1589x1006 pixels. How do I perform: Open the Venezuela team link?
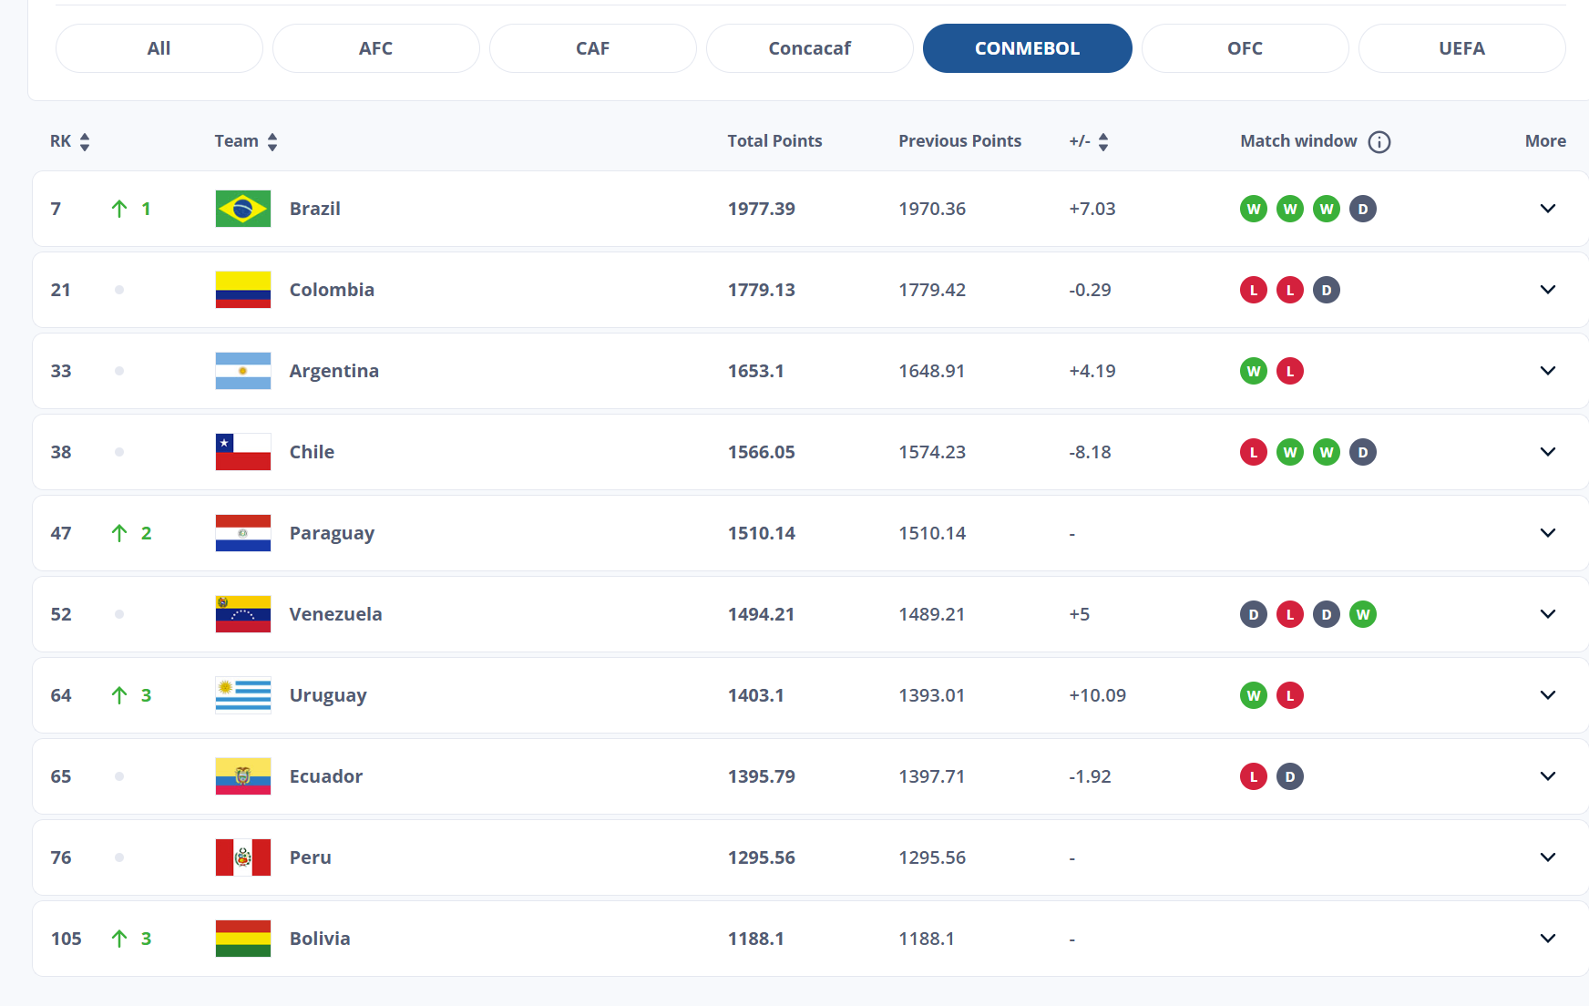[x=335, y=614]
